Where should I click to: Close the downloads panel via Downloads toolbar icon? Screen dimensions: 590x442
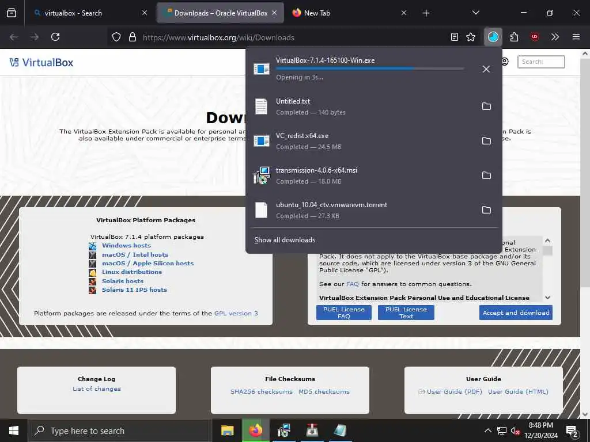(x=493, y=37)
